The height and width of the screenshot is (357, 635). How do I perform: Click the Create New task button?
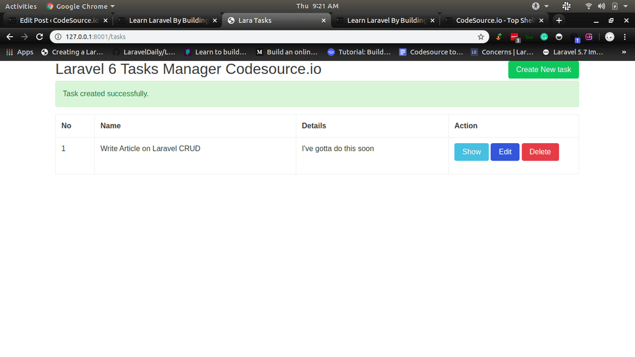click(543, 69)
